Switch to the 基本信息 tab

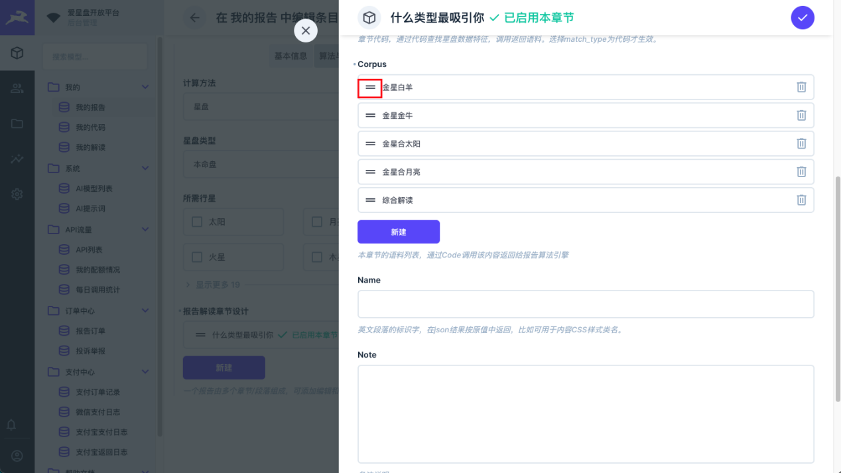click(291, 56)
